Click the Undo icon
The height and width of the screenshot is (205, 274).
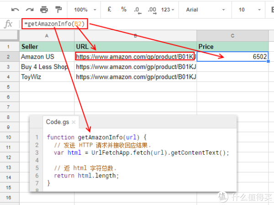click(15, 10)
